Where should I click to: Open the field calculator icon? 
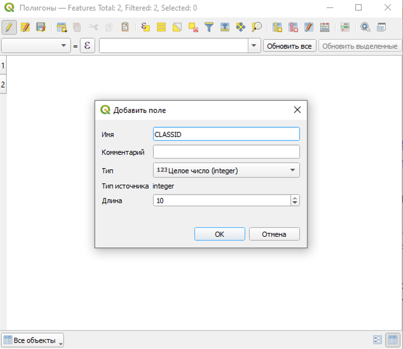[324, 27]
